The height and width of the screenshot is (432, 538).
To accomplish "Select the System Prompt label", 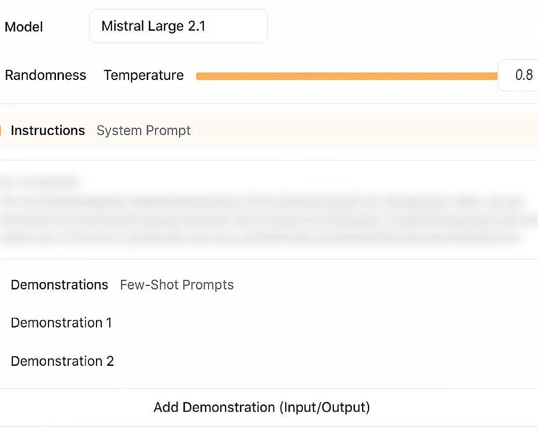I will point(143,131).
